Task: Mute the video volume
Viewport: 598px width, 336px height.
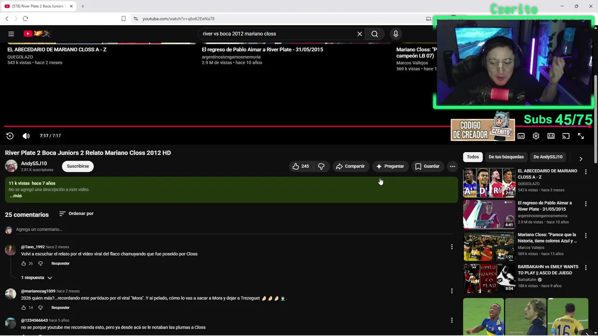Action: 26,136
